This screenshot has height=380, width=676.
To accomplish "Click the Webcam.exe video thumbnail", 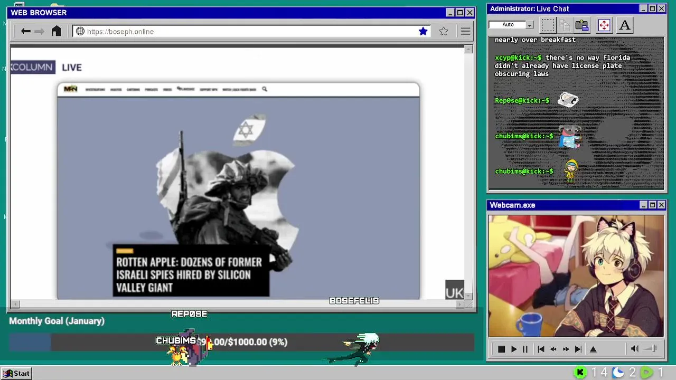I will 576,275.
